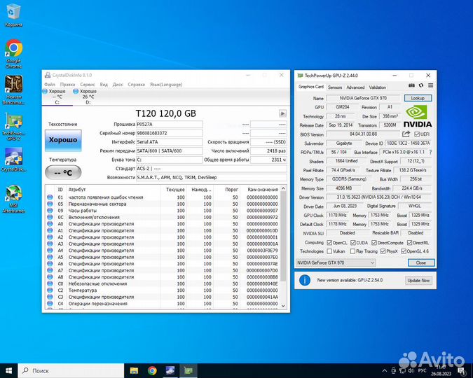Click the CrystalDiskInfo title bar app icon

[x=48, y=75]
